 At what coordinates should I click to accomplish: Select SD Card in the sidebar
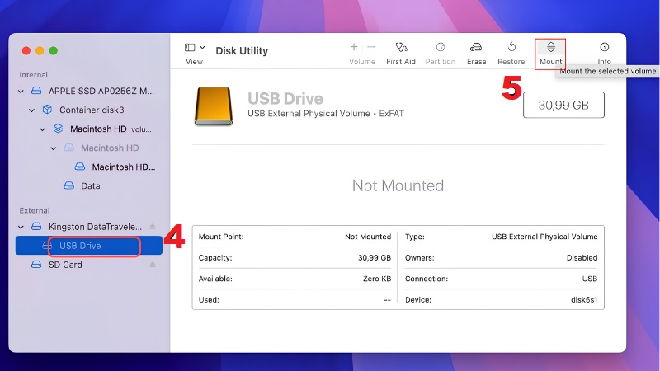89,265
